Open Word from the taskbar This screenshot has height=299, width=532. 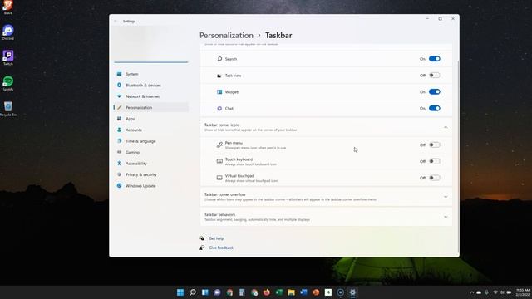pos(303,292)
